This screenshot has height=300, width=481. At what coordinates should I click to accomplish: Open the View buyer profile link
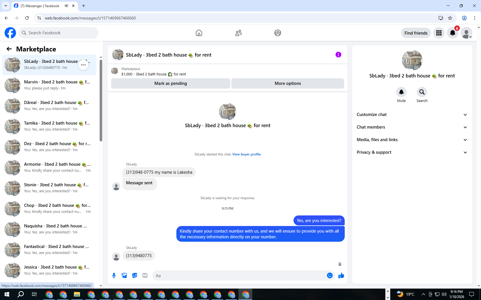click(x=247, y=154)
